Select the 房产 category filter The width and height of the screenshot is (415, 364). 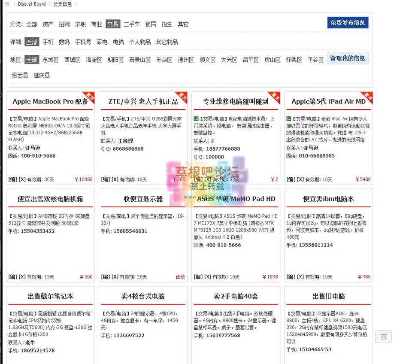point(48,24)
